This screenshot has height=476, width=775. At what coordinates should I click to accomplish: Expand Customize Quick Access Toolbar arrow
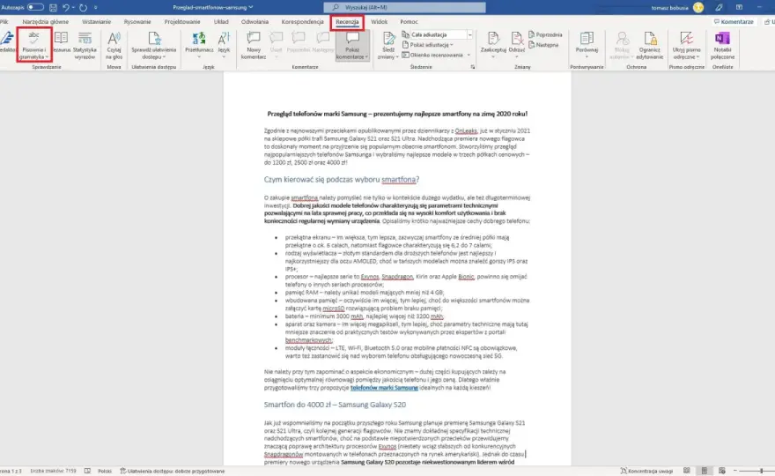[95, 7]
